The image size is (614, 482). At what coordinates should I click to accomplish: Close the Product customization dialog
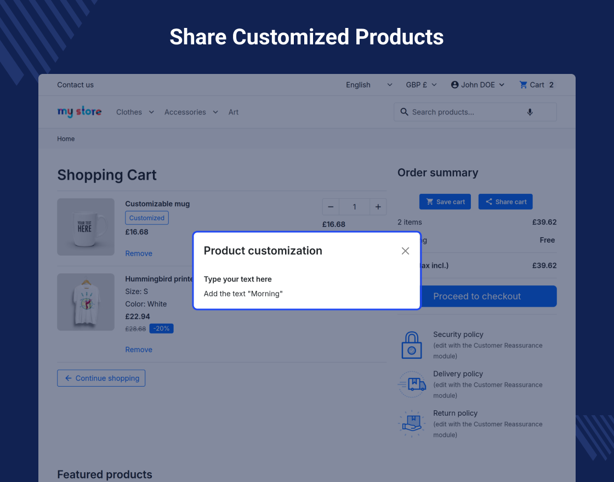[405, 251]
